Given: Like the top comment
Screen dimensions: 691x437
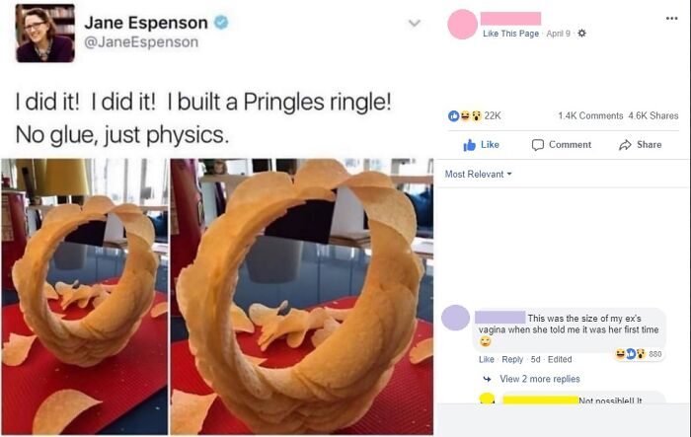Looking at the screenshot, I should point(486,359).
